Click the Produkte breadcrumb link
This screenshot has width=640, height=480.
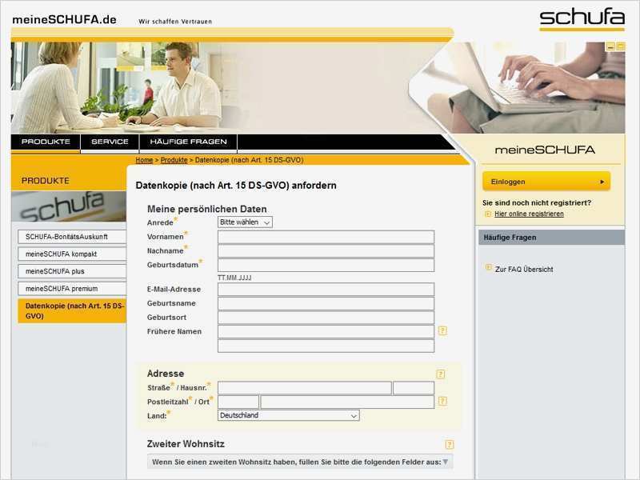pos(174,160)
